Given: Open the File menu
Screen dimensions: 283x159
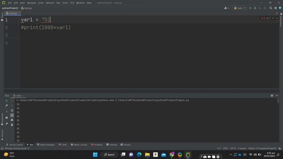Looking at the screenshot, I should point(10,3).
